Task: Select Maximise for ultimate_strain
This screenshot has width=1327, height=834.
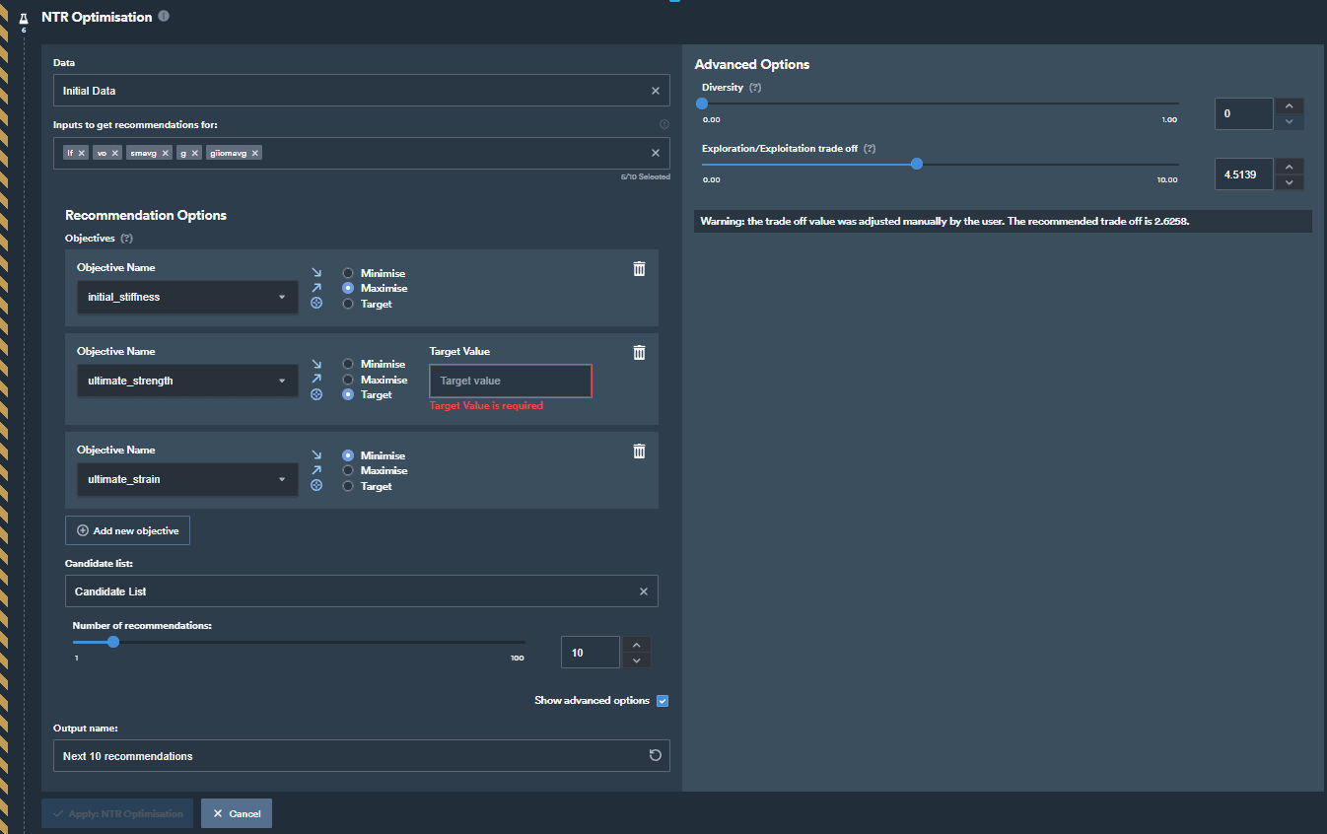Action: pyautogui.click(x=348, y=470)
